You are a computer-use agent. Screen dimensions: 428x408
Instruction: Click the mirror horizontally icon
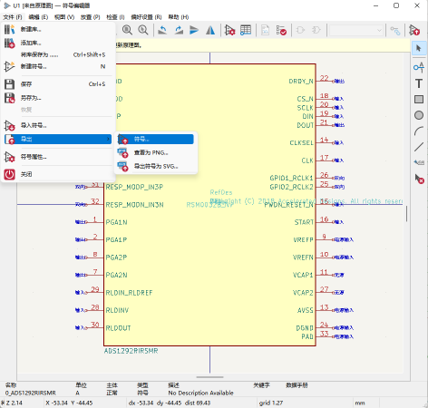(x=210, y=30)
